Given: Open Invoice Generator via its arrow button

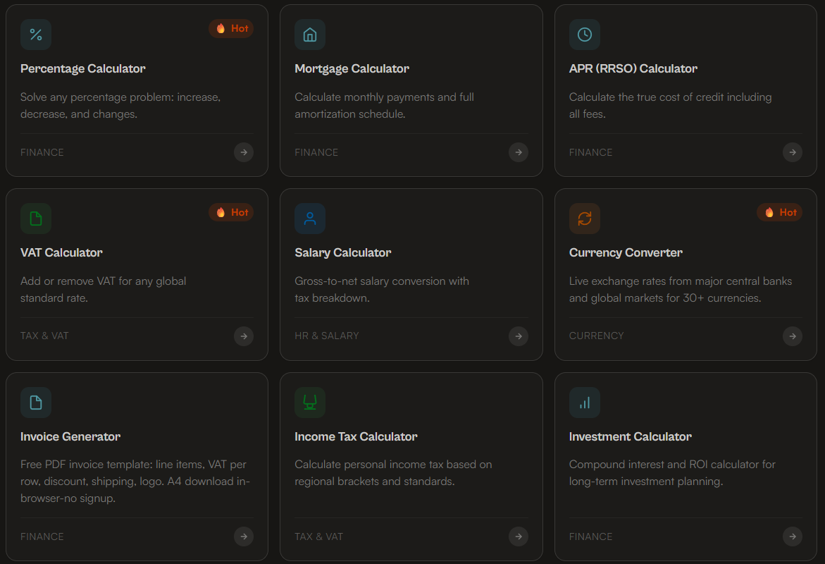Looking at the screenshot, I should [x=244, y=537].
